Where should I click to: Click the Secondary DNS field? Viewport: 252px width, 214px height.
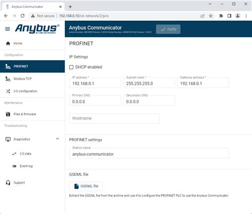(149, 100)
